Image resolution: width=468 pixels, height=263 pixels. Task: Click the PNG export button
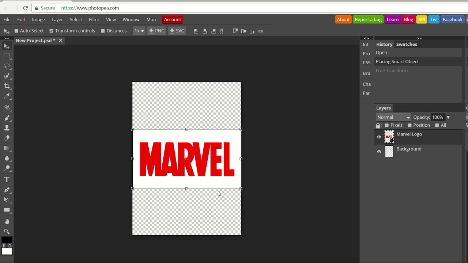click(x=156, y=31)
